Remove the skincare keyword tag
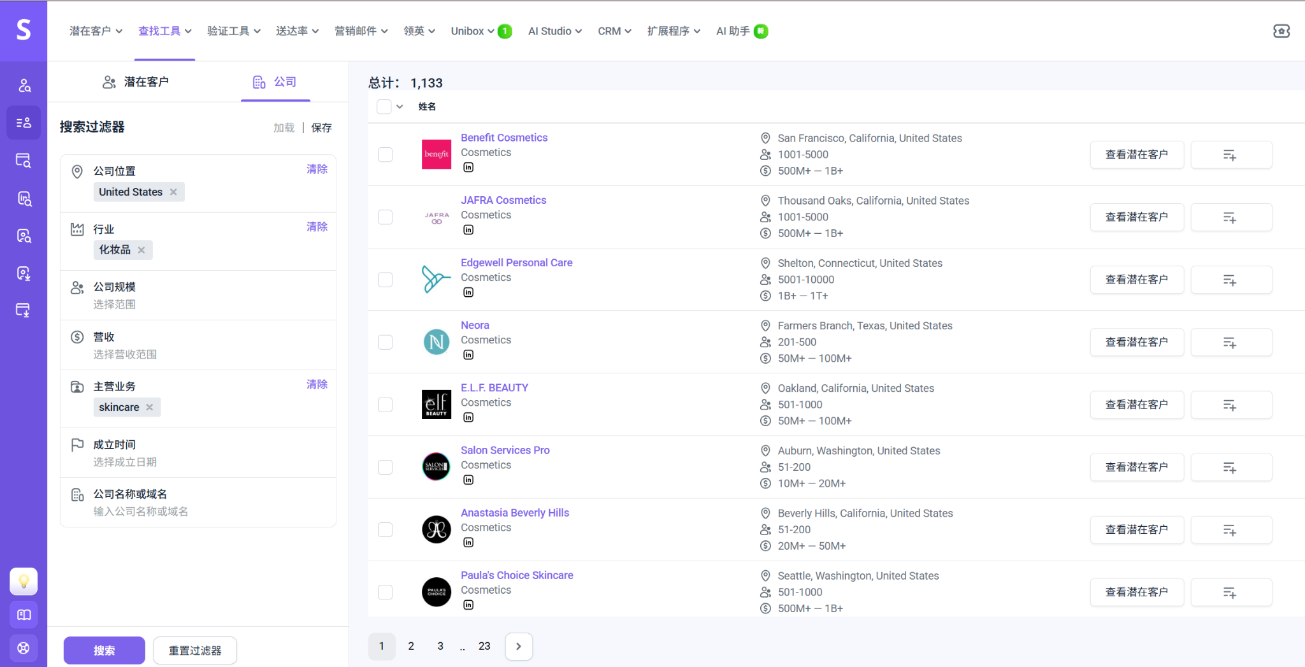Screen dimensions: 1305x667 click(150, 407)
